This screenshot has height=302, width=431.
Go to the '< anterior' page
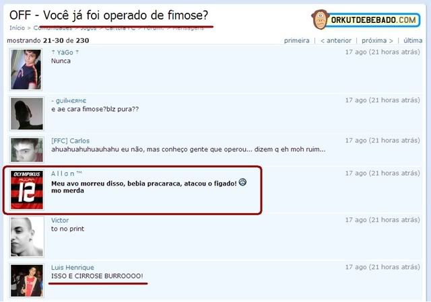pos(336,40)
